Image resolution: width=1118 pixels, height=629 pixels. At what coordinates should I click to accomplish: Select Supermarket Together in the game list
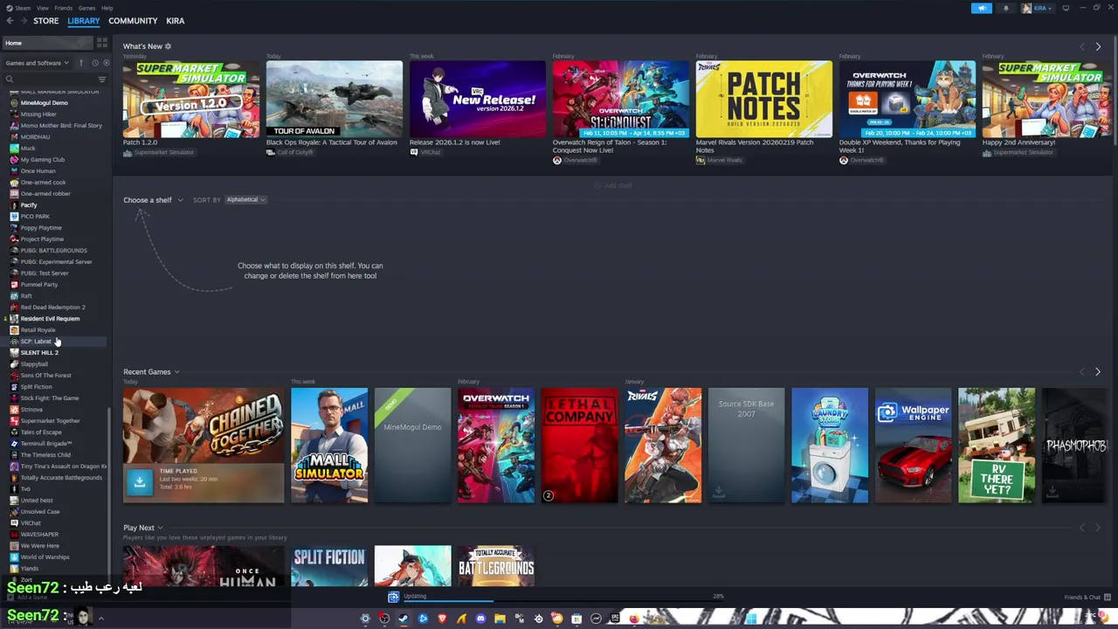point(50,421)
